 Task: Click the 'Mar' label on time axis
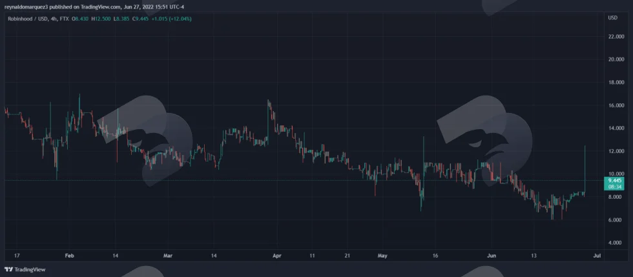(x=168, y=256)
